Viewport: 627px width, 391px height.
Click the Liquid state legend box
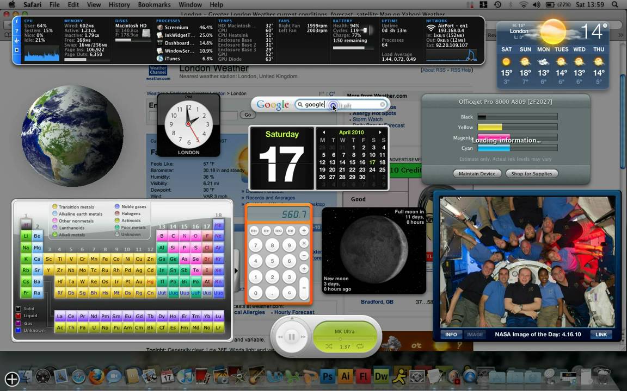(x=19, y=316)
